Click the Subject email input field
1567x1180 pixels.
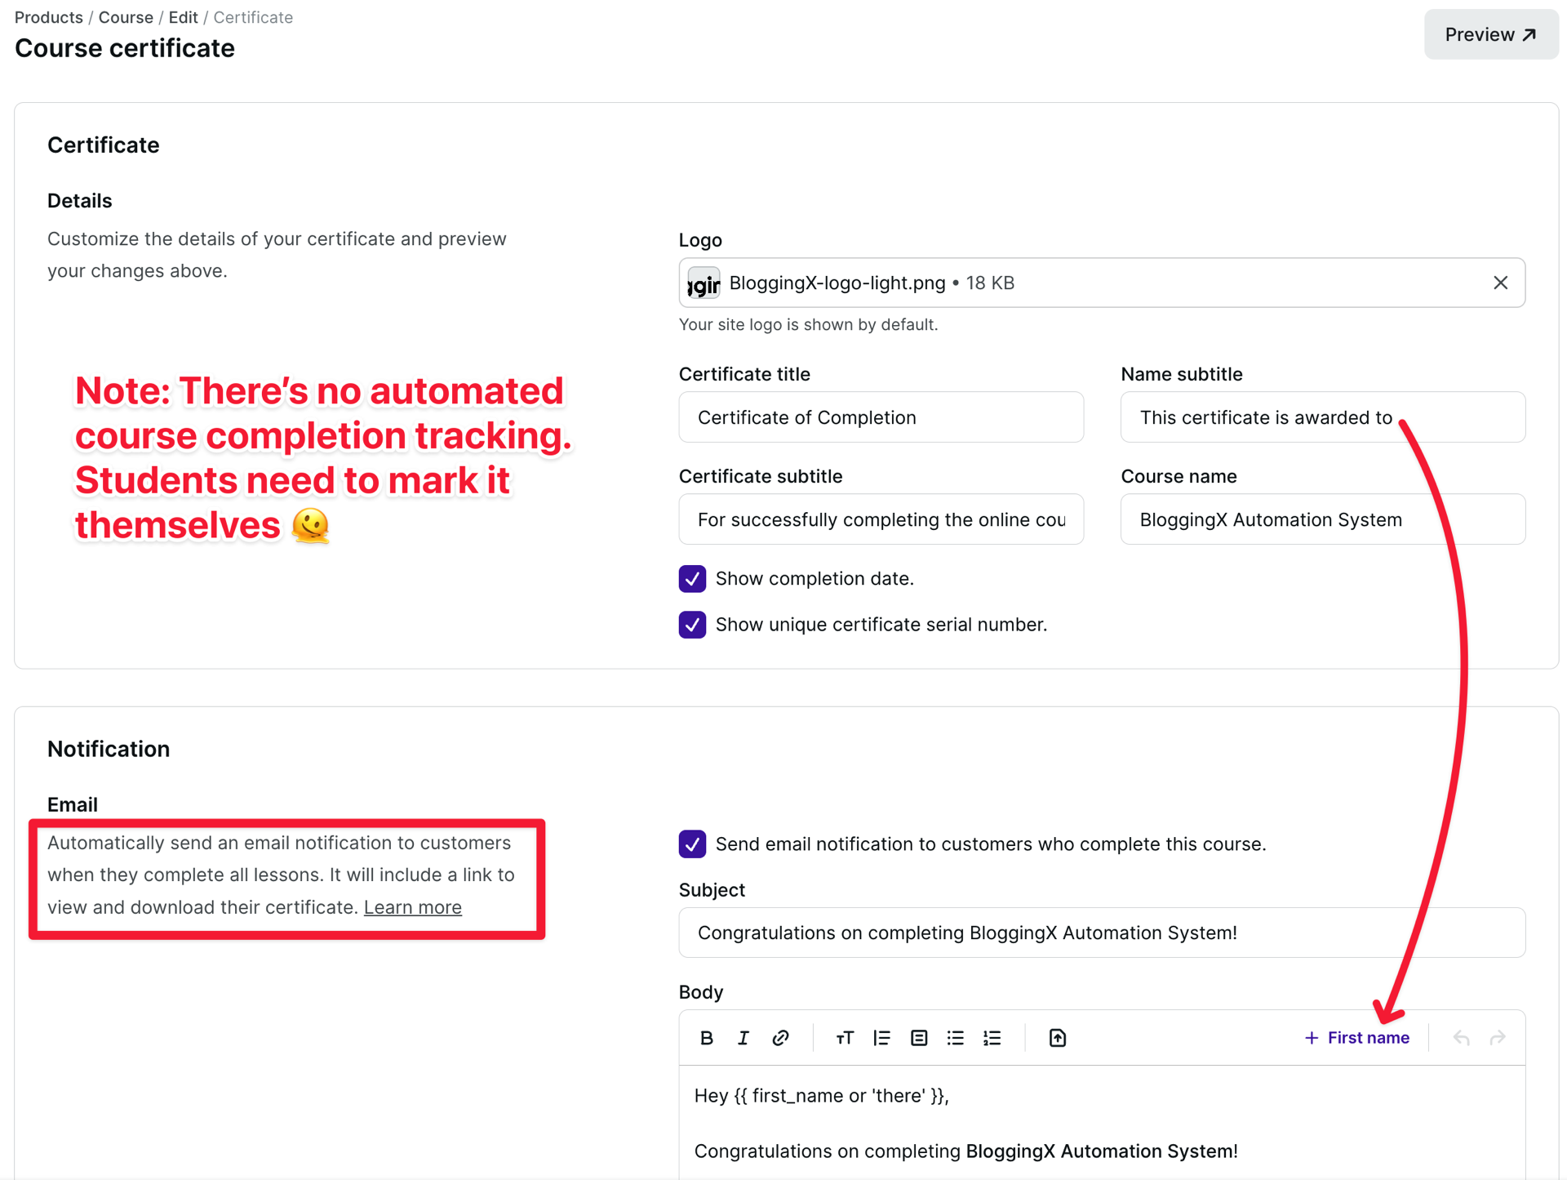pos(1101,933)
